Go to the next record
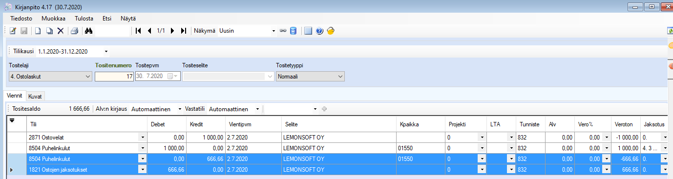The width and height of the screenshot is (673, 179). 172,31
